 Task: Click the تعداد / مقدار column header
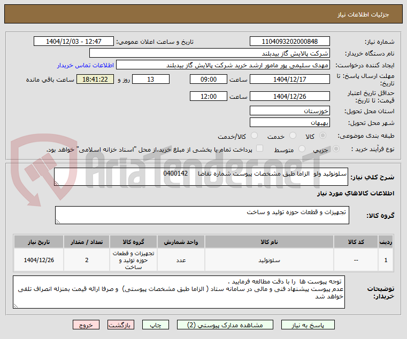click(x=87, y=242)
